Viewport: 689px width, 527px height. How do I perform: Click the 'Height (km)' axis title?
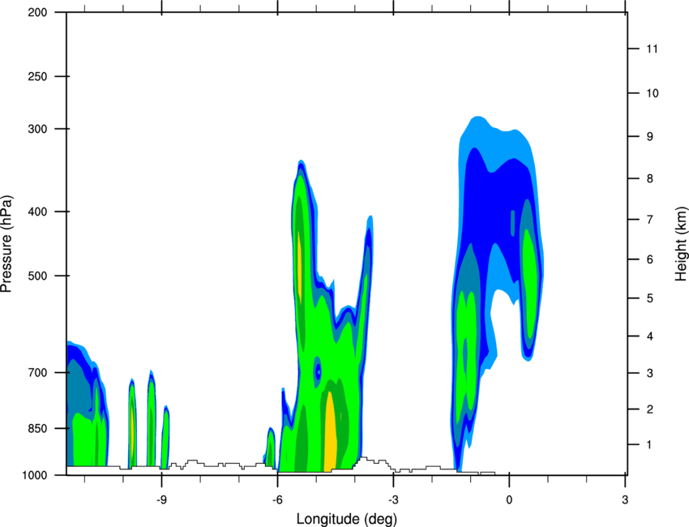(x=681, y=244)
